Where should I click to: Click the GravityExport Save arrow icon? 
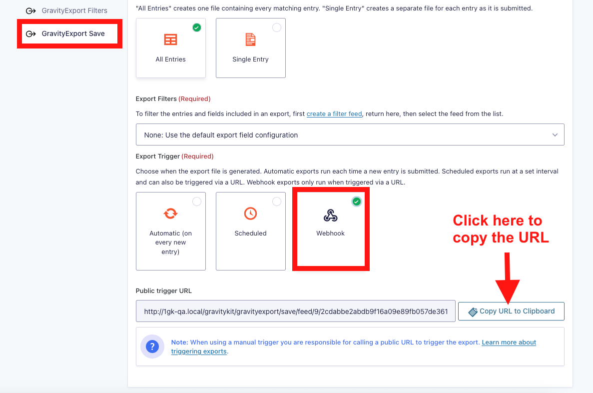click(30, 33)
